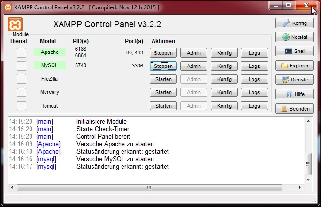
Task: Click the Apache module label
Action: 50,52
